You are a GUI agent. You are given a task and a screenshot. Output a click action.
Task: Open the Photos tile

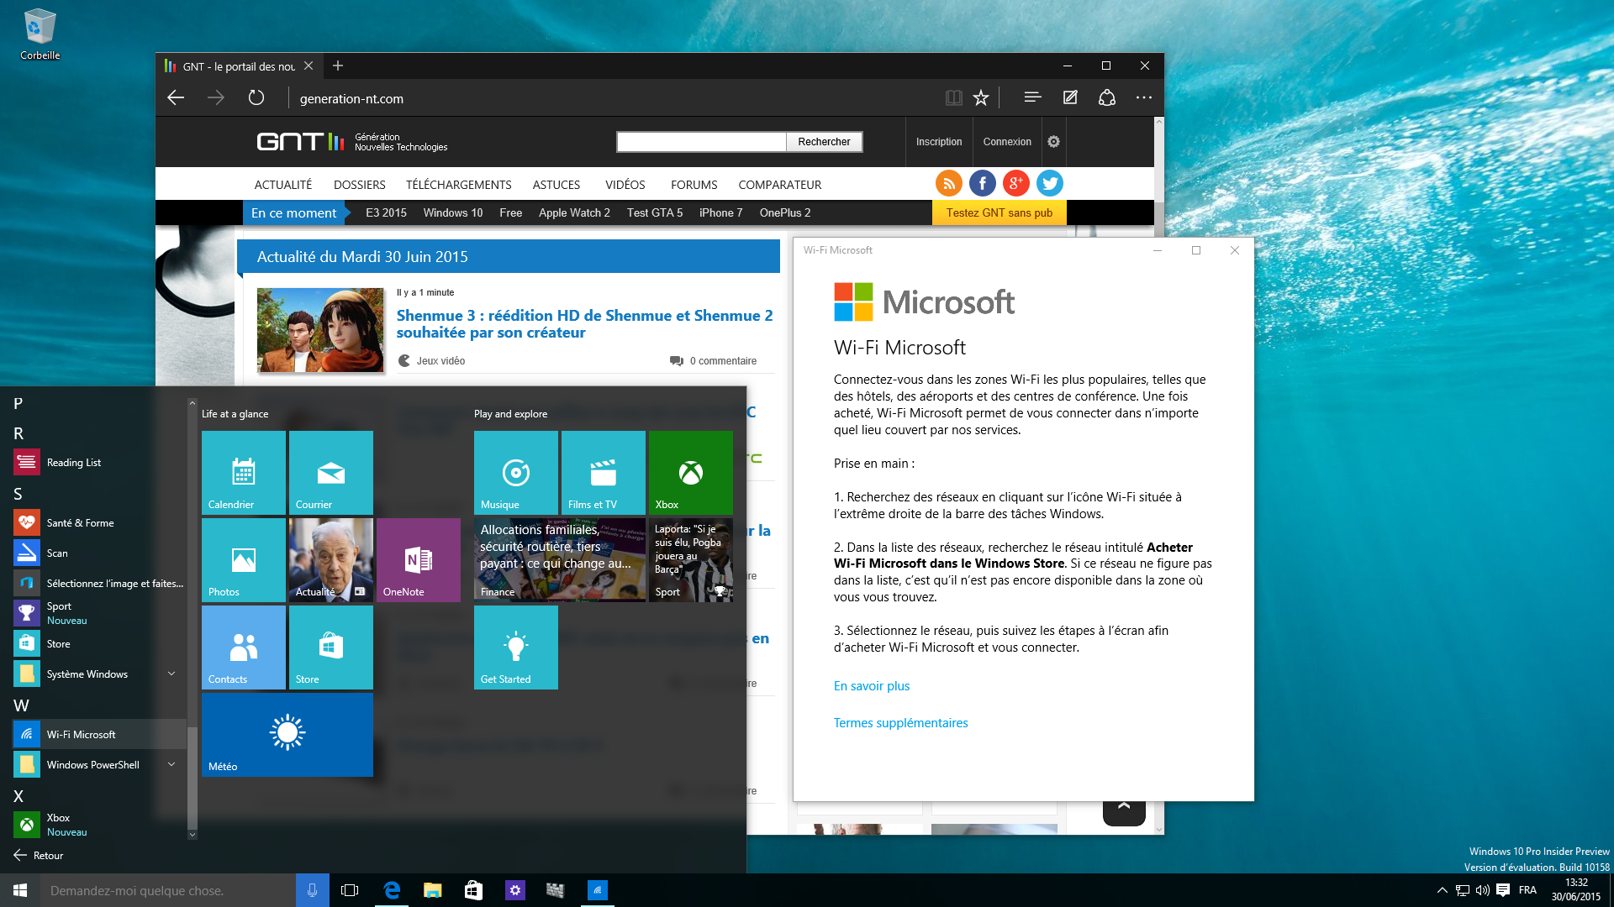click(x=244, y=560)
